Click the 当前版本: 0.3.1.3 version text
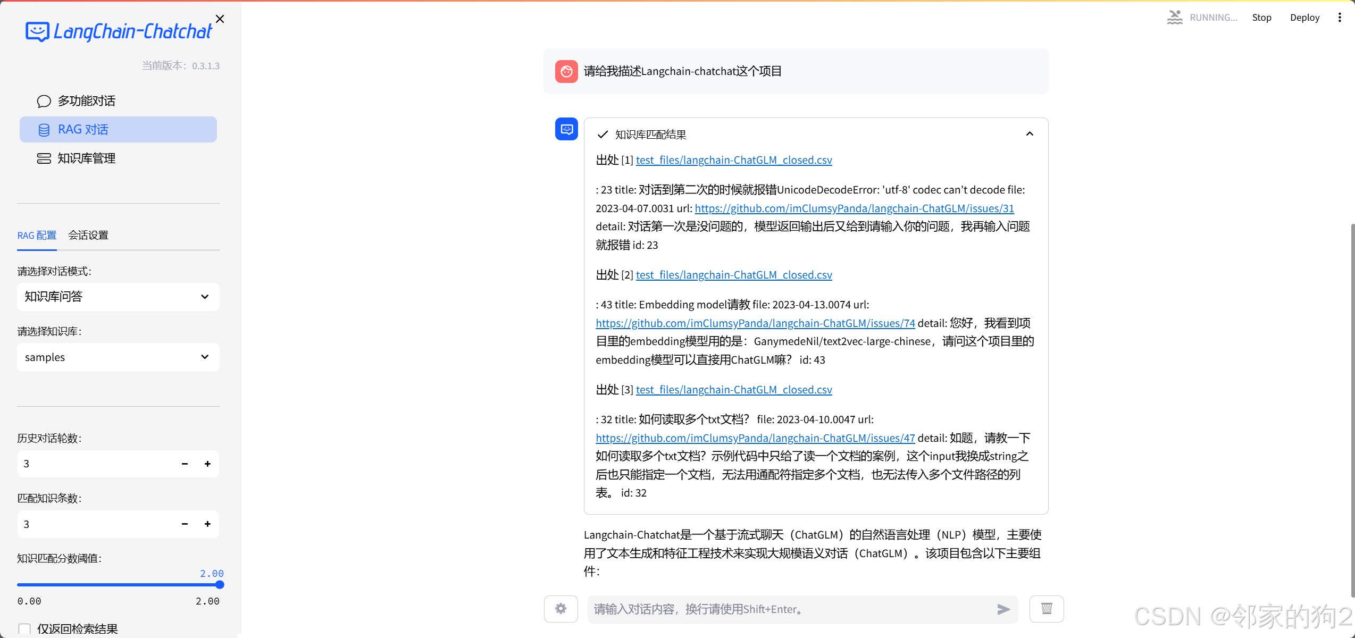 [181, 66]
